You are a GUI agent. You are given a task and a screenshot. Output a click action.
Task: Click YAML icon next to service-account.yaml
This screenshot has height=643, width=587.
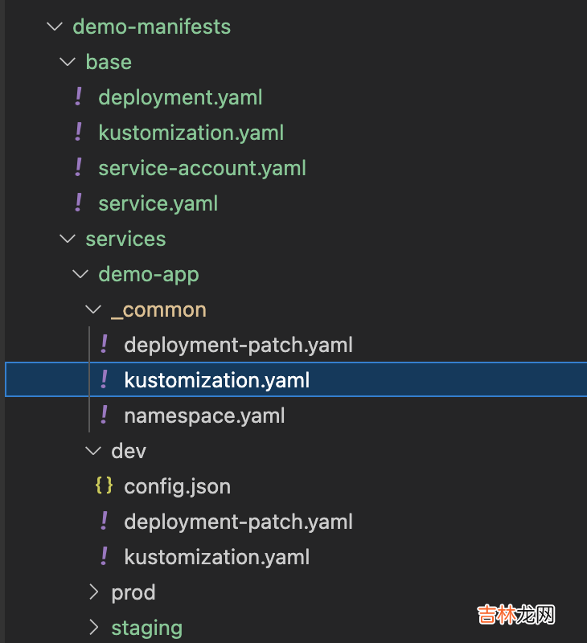point(78,168)
